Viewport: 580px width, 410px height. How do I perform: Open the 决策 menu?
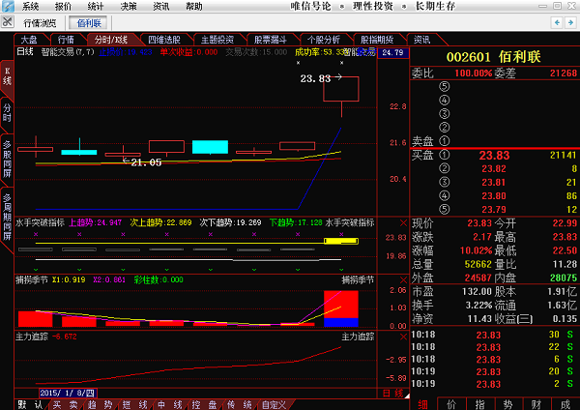[129, 6]
